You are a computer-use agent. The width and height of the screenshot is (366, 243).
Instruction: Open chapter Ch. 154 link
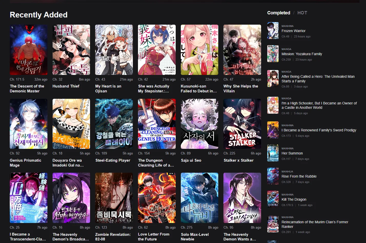(144, 153)
